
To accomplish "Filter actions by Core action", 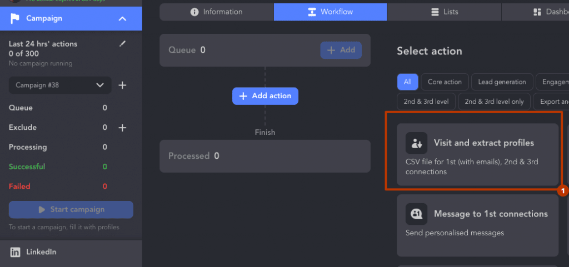I will (x=445, y=82).
